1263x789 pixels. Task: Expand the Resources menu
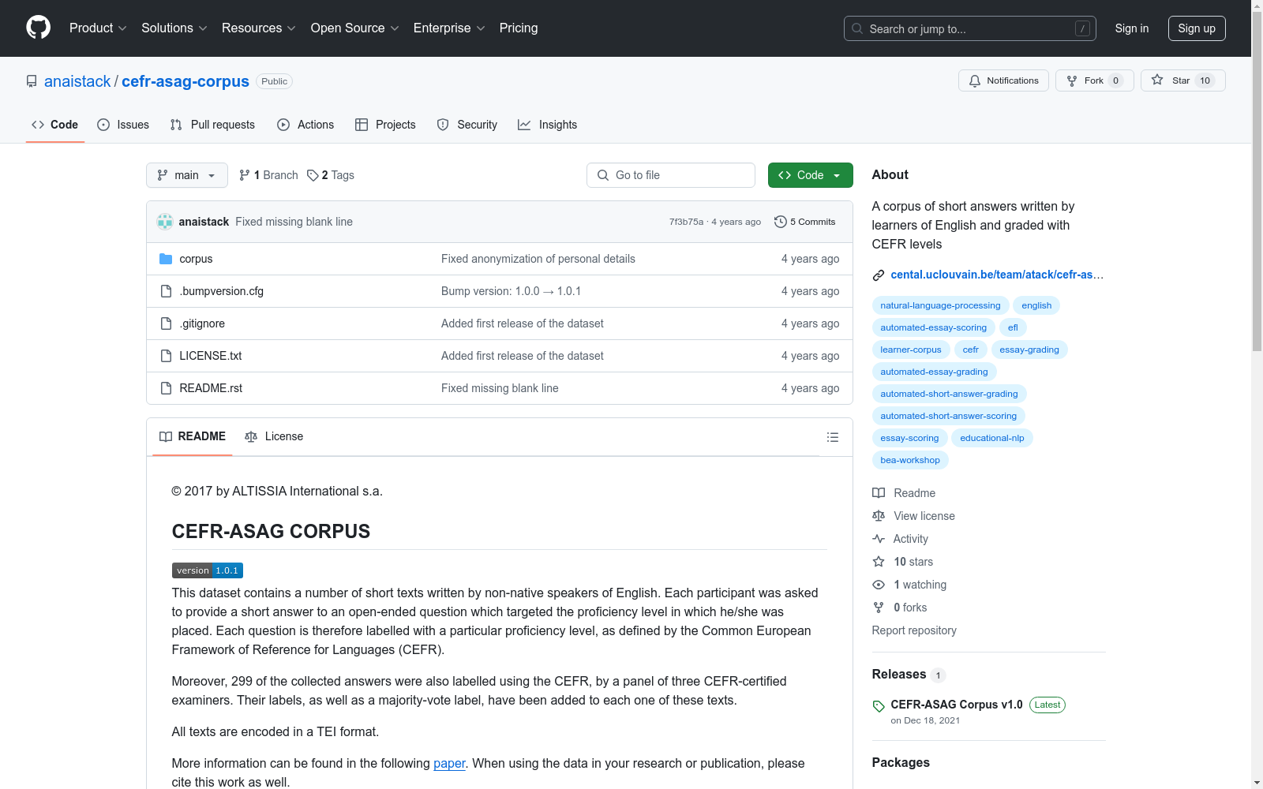259,28
